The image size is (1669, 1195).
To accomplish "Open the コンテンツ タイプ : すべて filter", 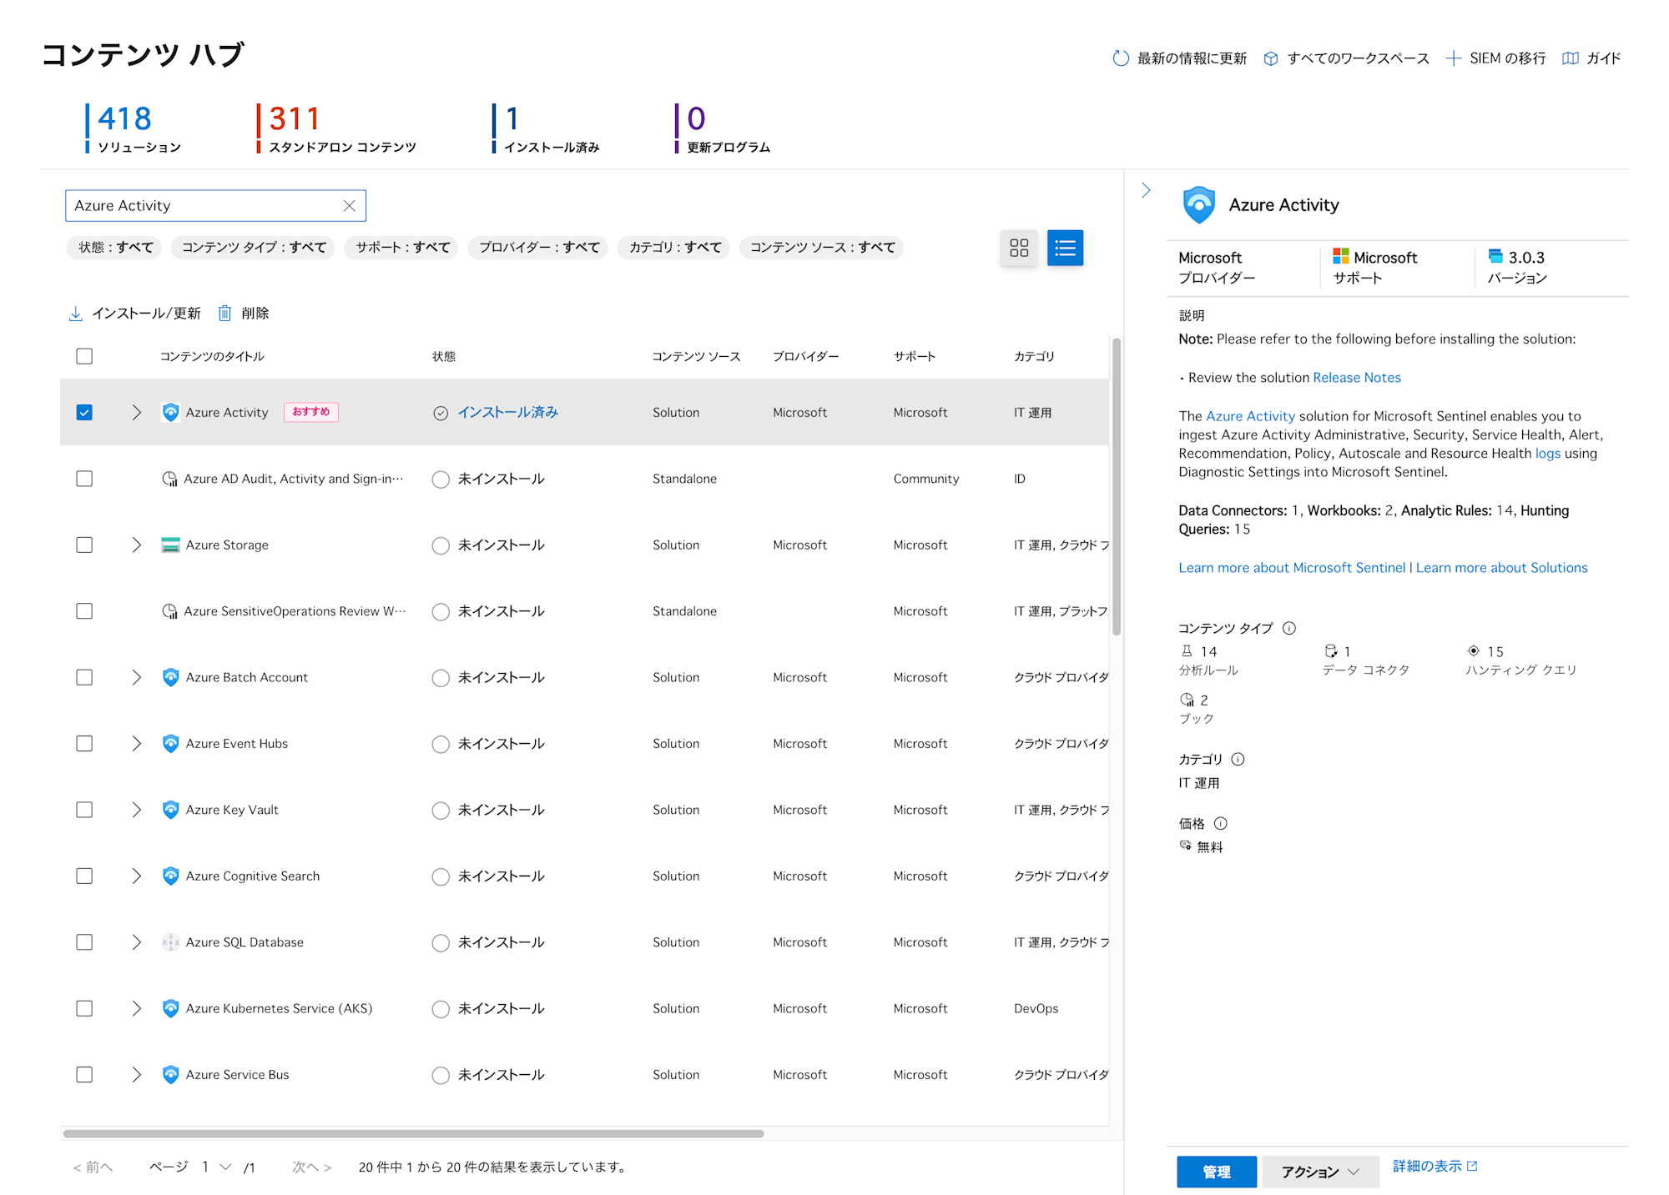I will pyautogui.click(x=254, y=248).
